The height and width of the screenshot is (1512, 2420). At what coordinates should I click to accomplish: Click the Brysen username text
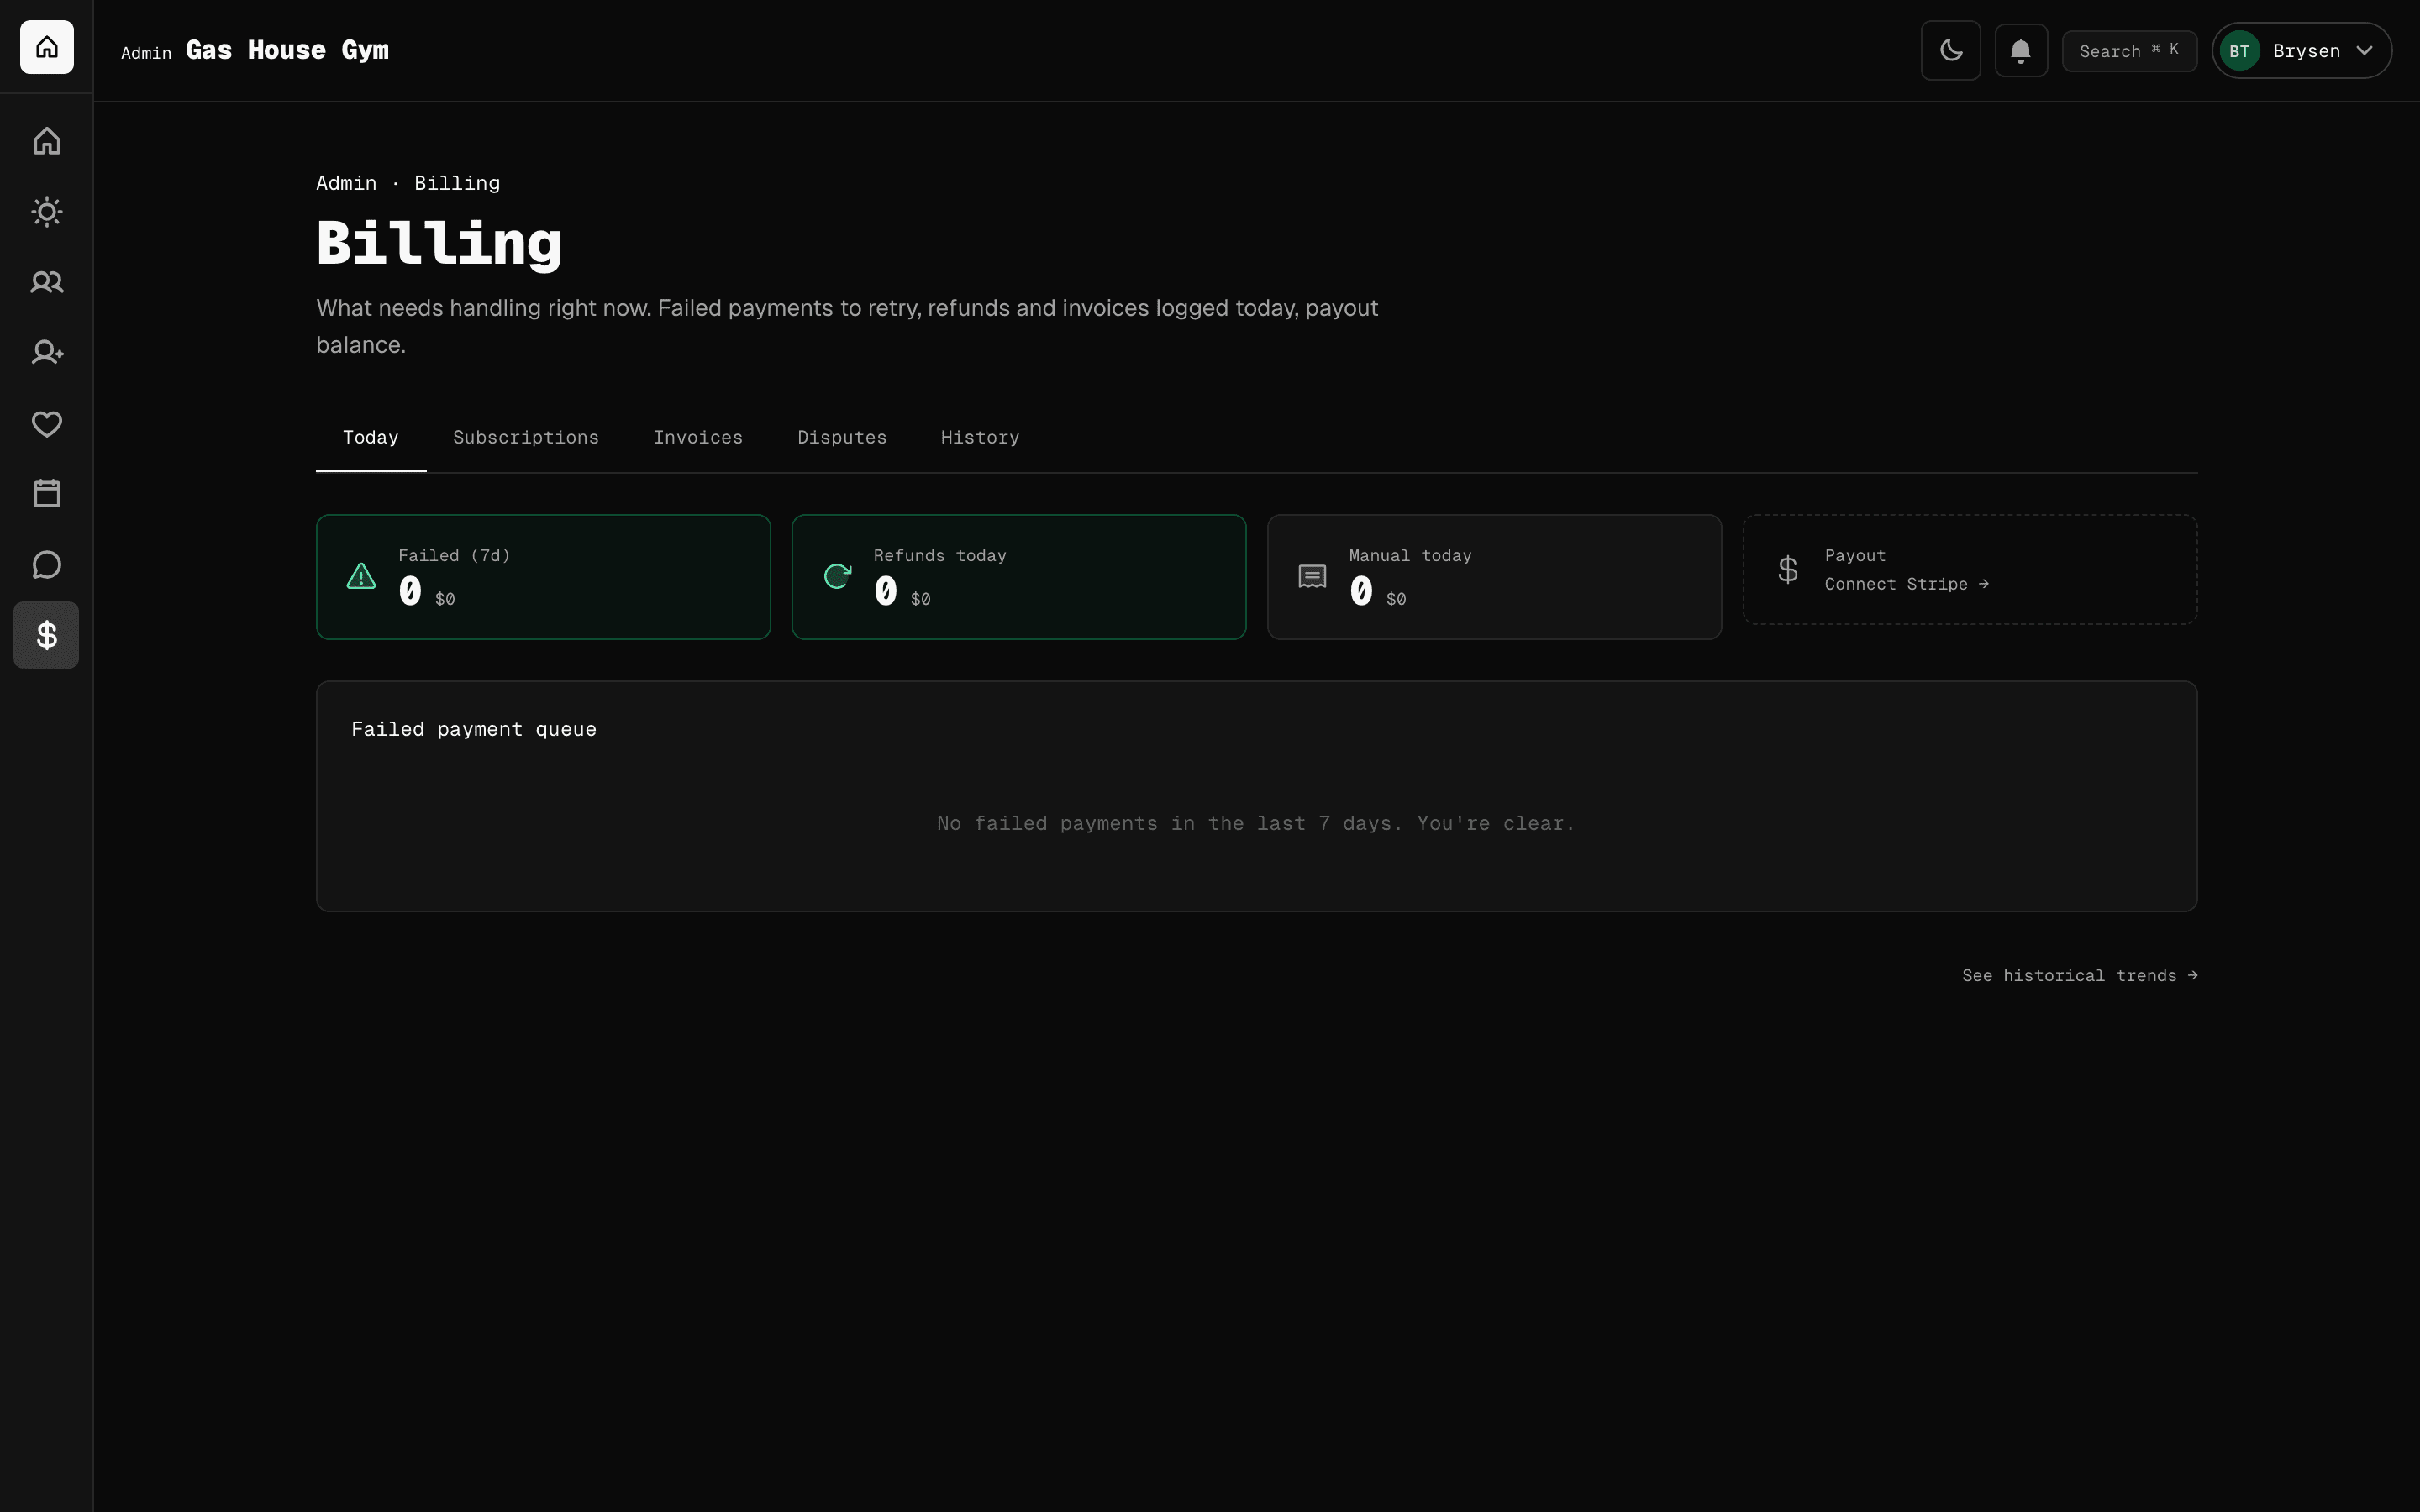click(2306, 51)
